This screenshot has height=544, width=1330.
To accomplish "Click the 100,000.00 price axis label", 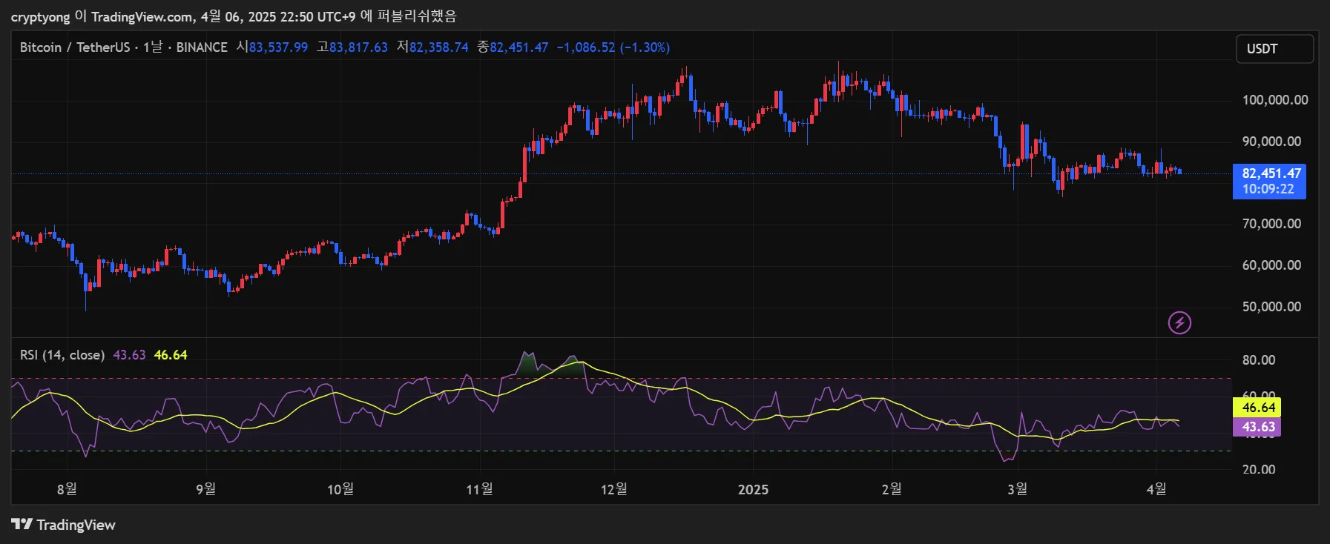I will (1274, 100).
